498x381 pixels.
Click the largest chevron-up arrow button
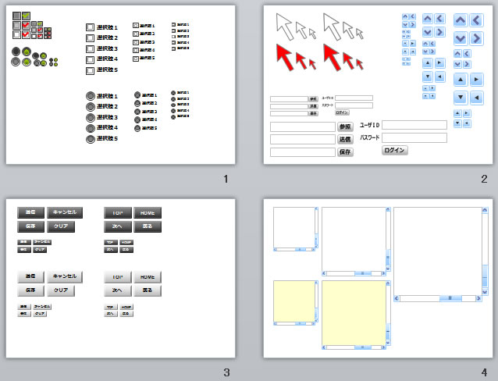(461, 20)
